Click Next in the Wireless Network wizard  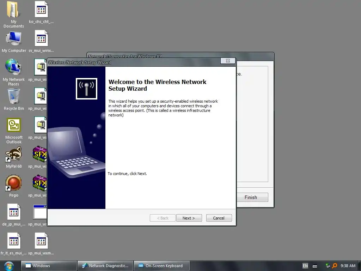point(189,218)
